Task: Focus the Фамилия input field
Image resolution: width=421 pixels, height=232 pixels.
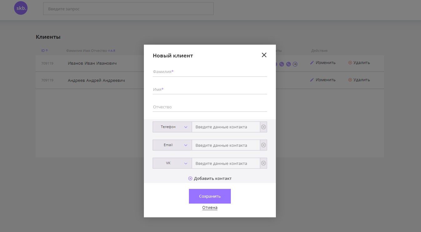Action: coord(210,72)
